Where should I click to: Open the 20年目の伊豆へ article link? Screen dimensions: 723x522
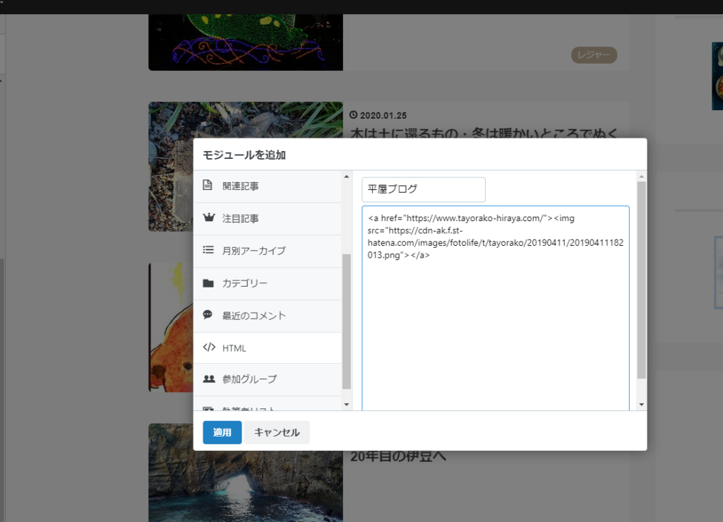pyautogui.click(x=398, y=456)
